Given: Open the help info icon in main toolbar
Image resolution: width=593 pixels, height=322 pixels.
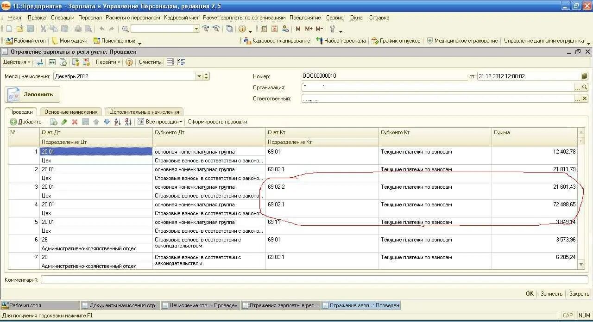Looking at the screenshot, I should point(242,29).
